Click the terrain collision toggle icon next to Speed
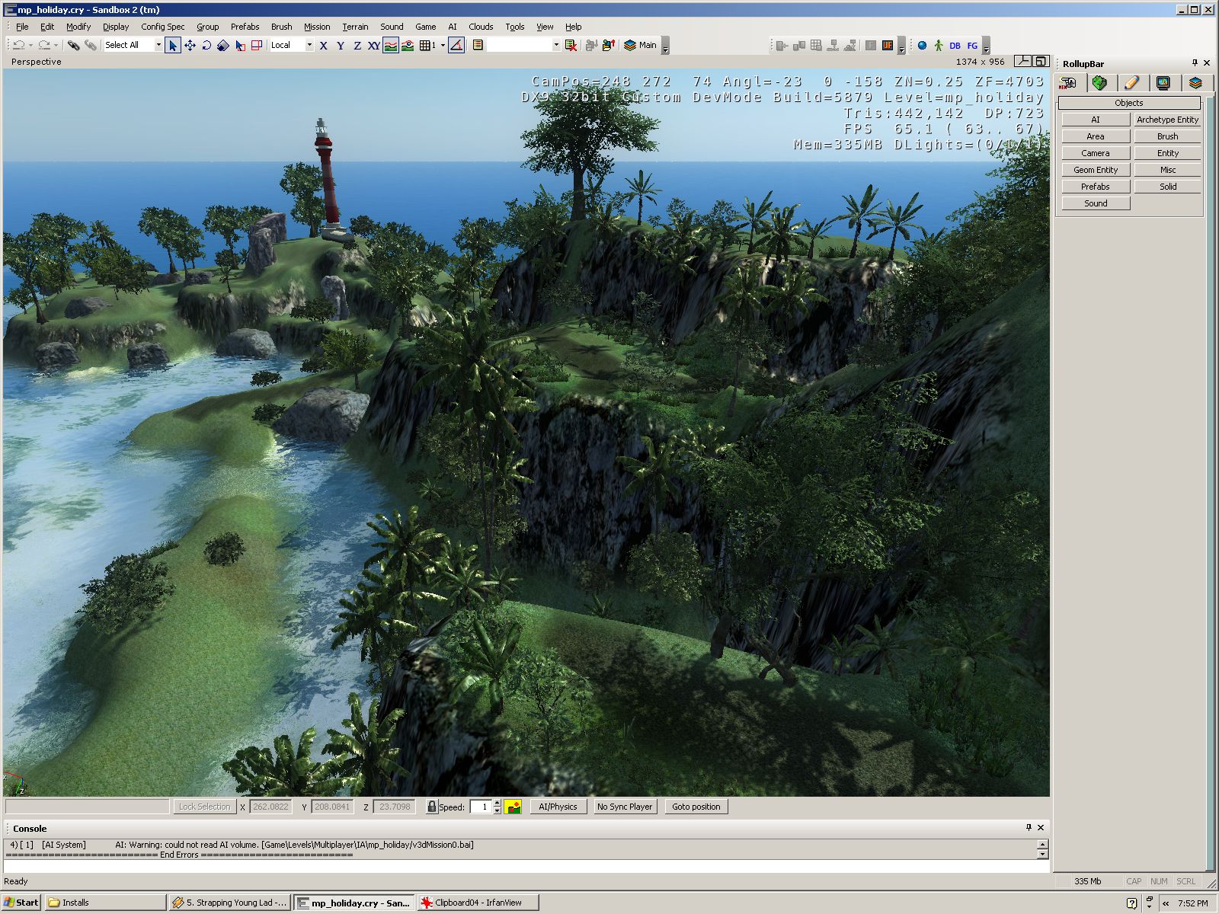The height and width of the screenshot is (914, 1219). click(x=513, y=807)
